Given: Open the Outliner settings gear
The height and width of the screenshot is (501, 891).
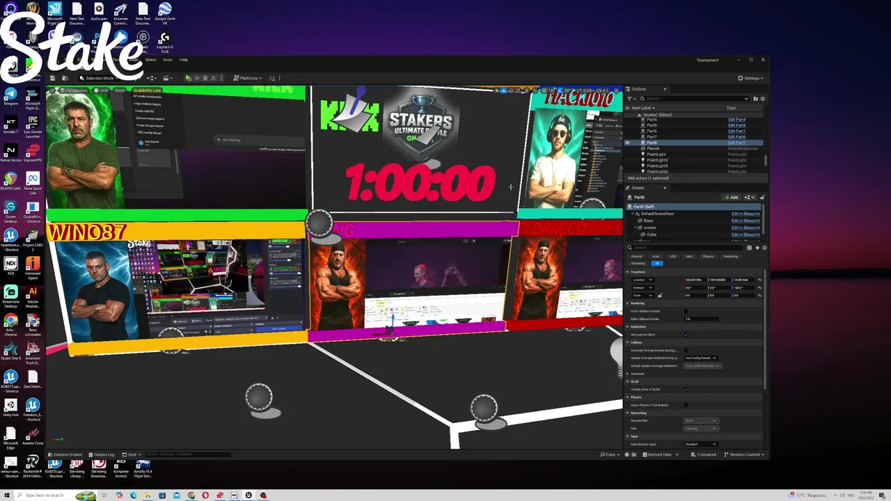Looking at the screenshot, I should coord(763,99).
